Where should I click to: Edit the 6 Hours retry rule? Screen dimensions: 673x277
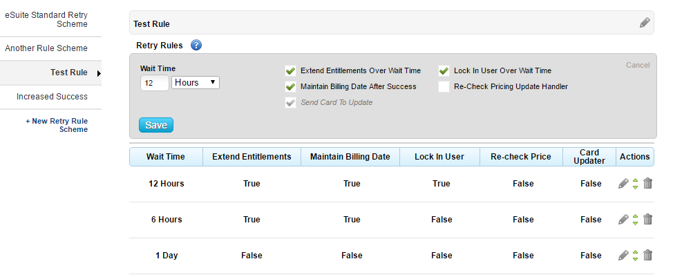pos(623,219)
